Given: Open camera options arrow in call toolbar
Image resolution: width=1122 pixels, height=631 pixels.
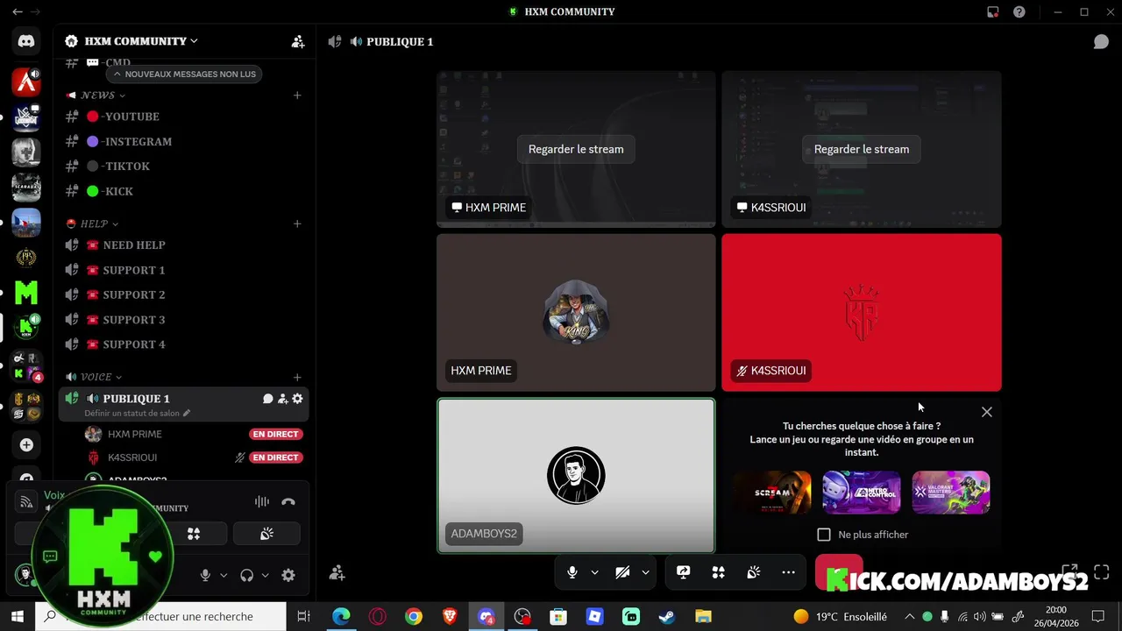Looking at the screenshot, I should coord(645,572).
